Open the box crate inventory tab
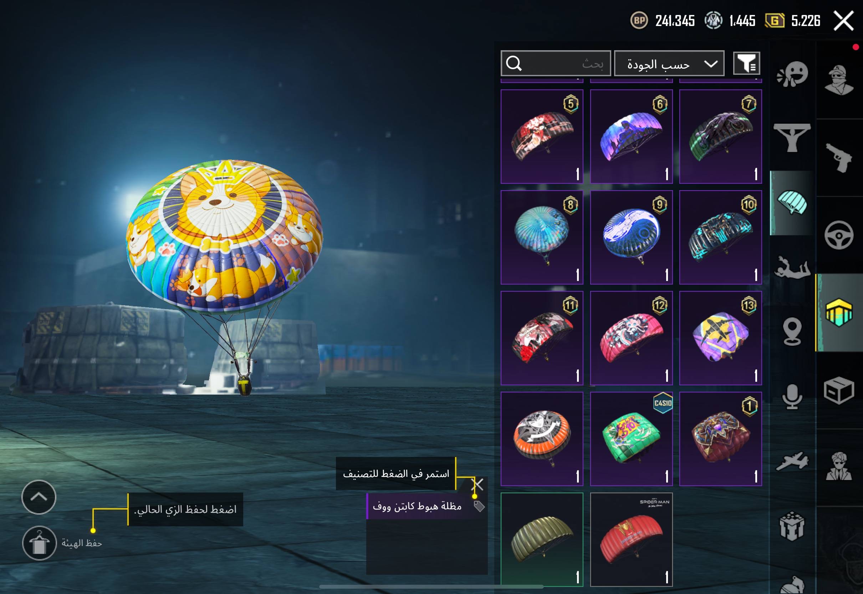The height and width of the screenshot is (594, 863). coord(839,390)
